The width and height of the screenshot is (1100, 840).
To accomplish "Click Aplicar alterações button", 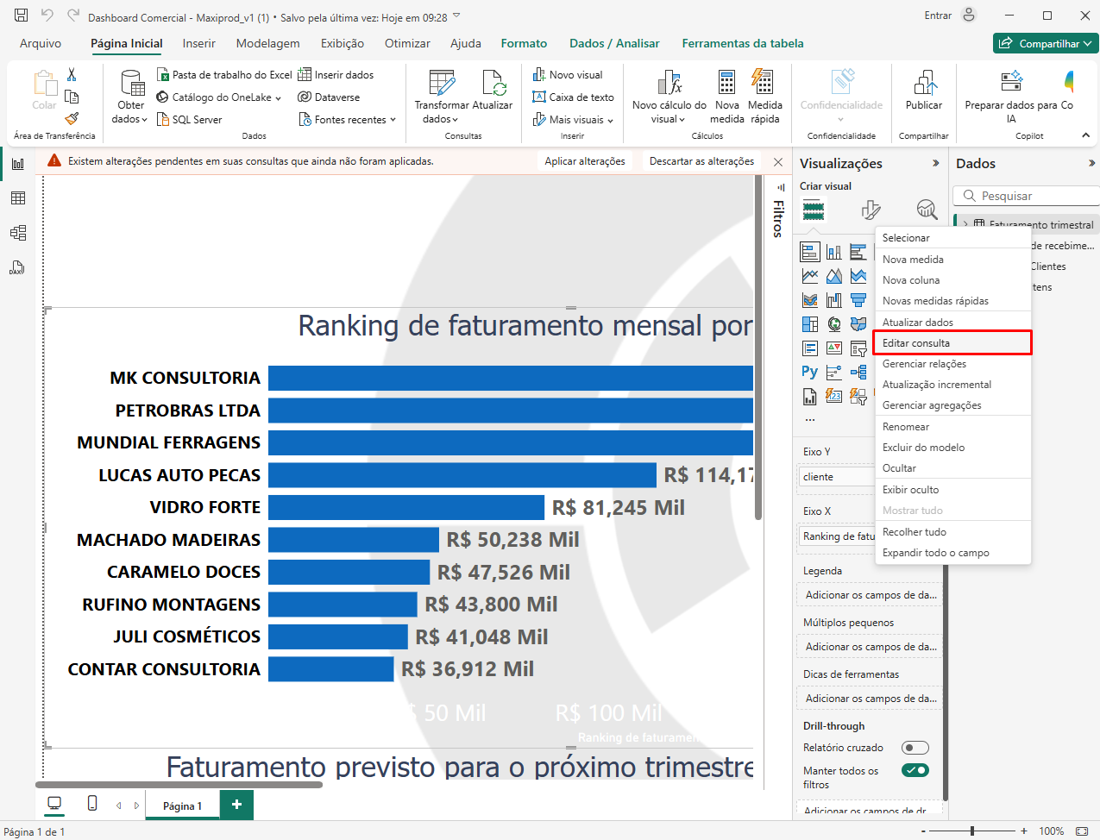I will click(584, 161).
